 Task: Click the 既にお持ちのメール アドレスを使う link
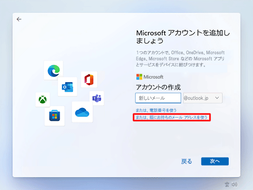pyautogui.click(x=172, y=118)
